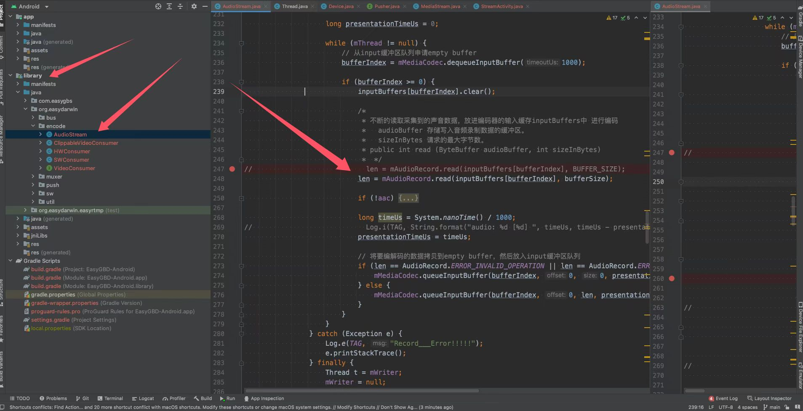
Task: Open the TODO tool window
Action: (20, 398)
